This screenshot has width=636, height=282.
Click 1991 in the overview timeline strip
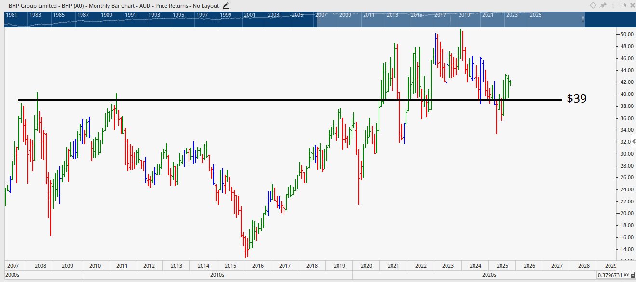pos(130,15)
